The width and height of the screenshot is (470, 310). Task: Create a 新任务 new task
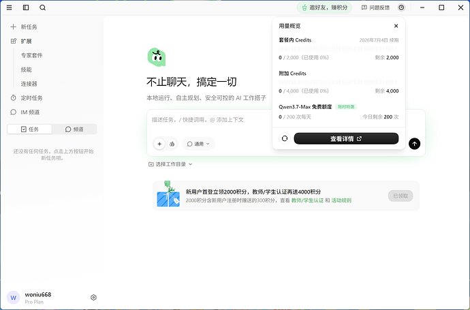24,27
